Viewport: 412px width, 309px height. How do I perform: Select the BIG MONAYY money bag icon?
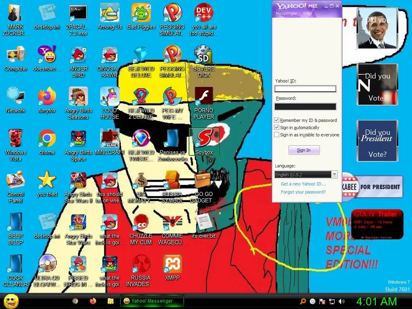pyautogui.click(x=141, y=187)
